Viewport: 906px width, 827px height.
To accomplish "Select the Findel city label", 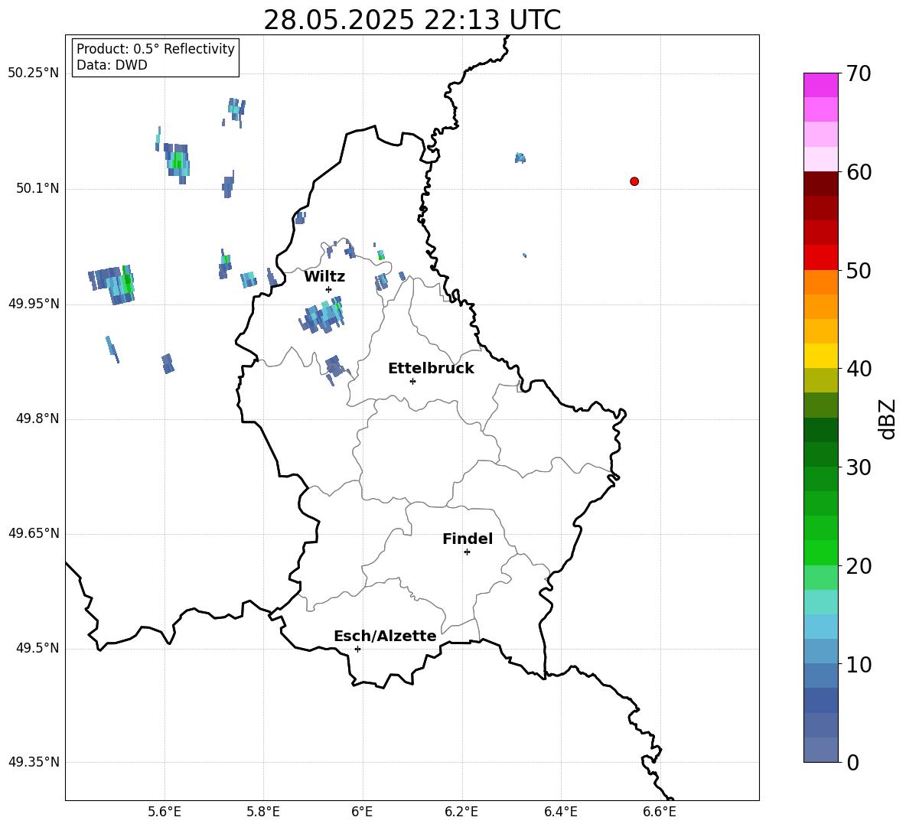I will (x=468, y=539).
